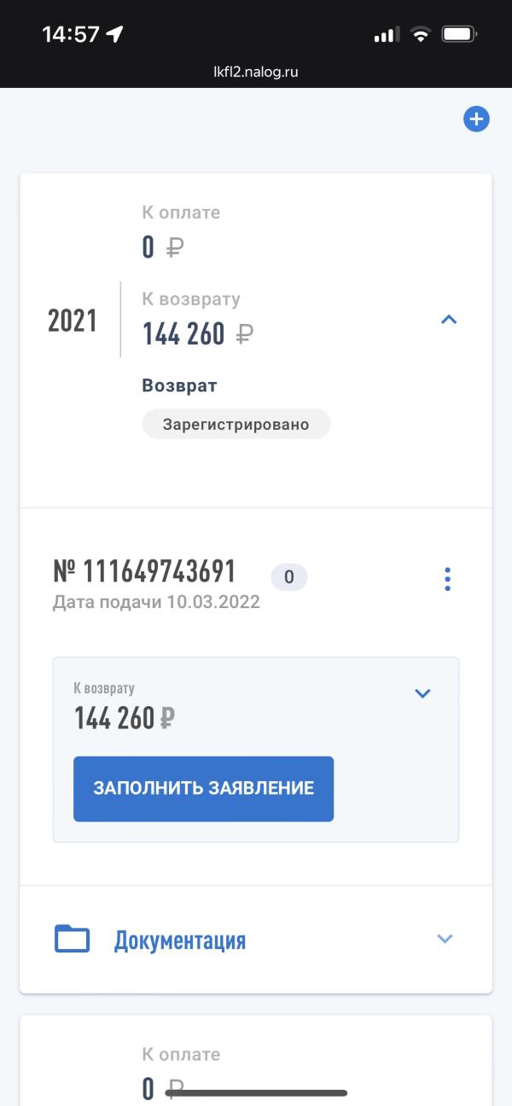Select the 2021 year label

(x=73, y=321)
